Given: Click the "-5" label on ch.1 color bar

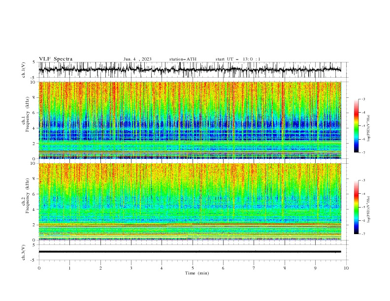Looking at the screenshot, I should coord(363,126).
